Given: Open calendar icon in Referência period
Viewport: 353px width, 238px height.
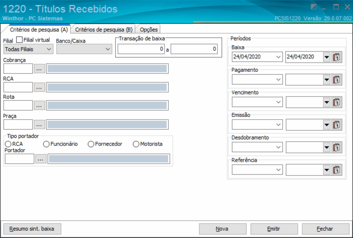Looking at the screenshot, I should (337, 170).
